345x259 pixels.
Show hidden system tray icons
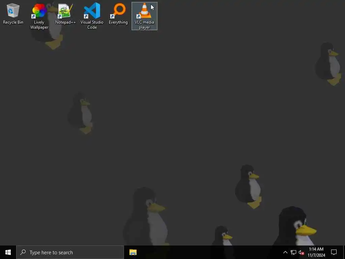pos(285,252)
